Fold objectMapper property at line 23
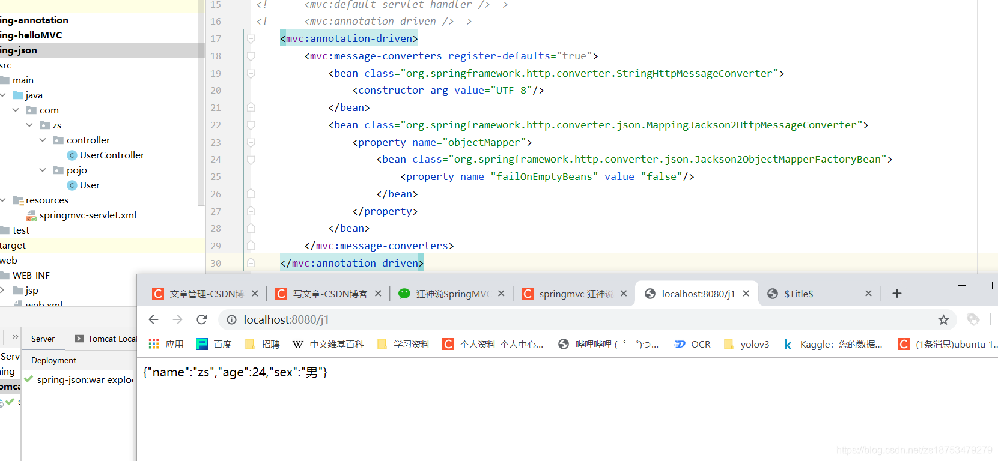 click(x=251, y=142)
